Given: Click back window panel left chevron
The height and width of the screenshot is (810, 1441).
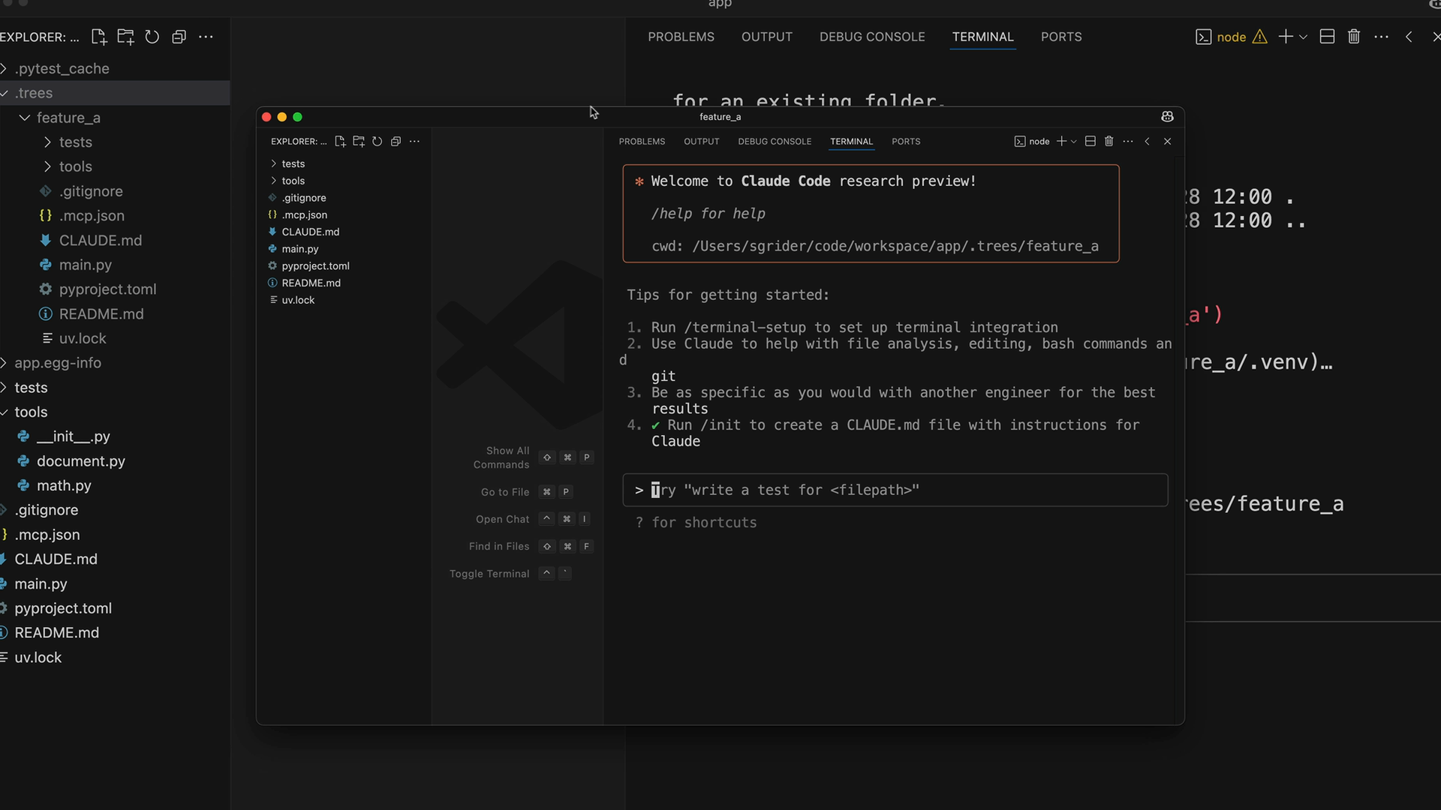Looking at the screenshot, I should click(x=1409, y=37).
